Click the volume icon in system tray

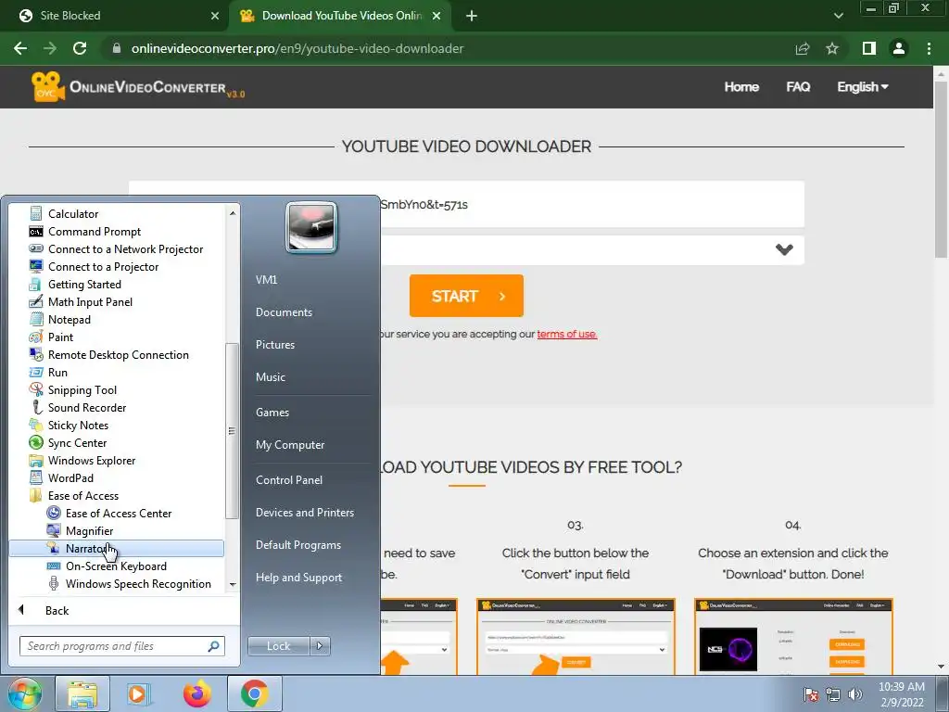(855, 694)
